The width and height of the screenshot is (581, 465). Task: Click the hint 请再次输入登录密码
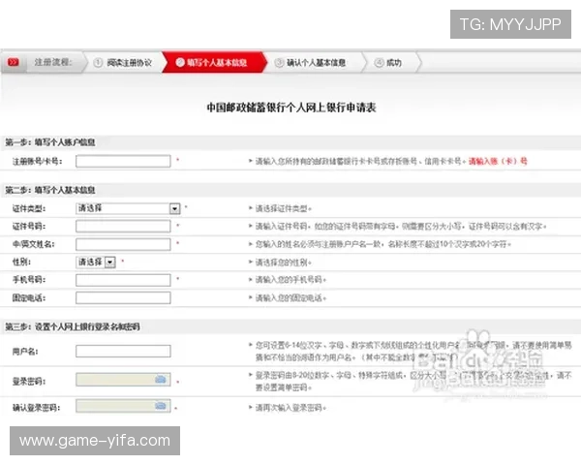click(290, 408)
